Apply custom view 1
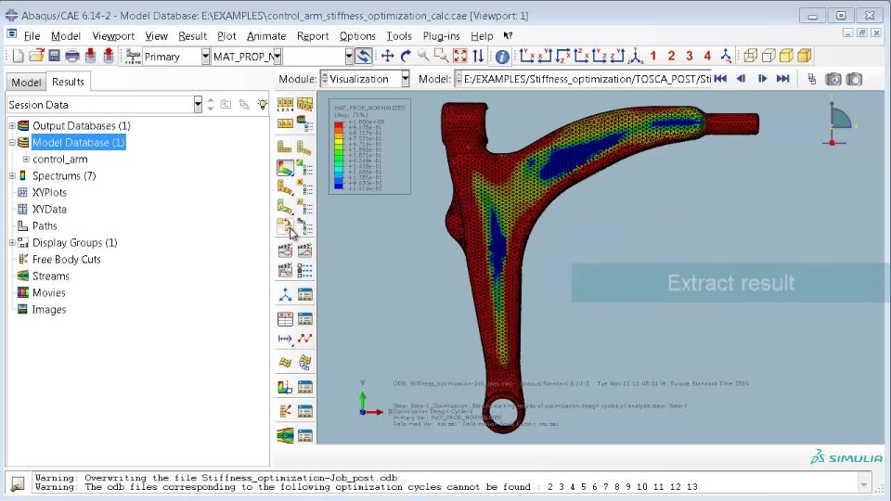This screenshot has height=501, width=891. pyautogui.click(x=652, y=56)
